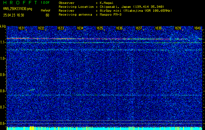Select the antenna name Maspro FM-3

[x=110, y=15]
